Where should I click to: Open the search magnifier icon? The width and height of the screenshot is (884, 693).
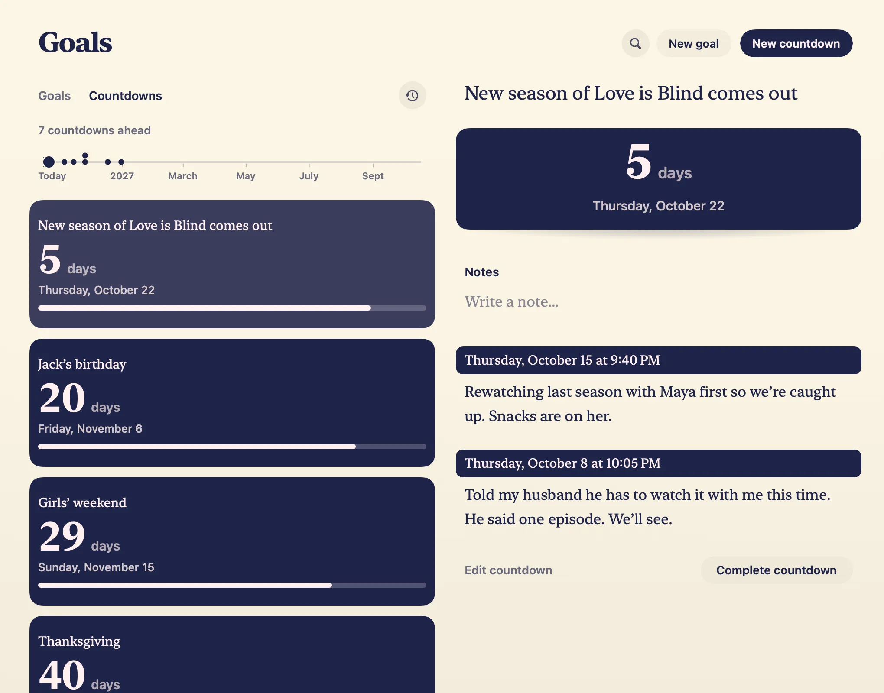(x=635, y=43)
